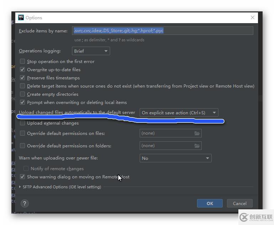The width and height of the screenshot is (274, 225).
Task: Click the file permissions (none) field
Action: [171, 134]
